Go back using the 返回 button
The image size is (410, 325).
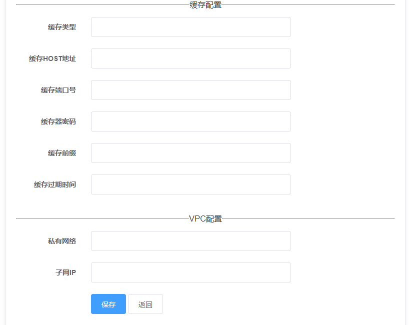(145, 304)
